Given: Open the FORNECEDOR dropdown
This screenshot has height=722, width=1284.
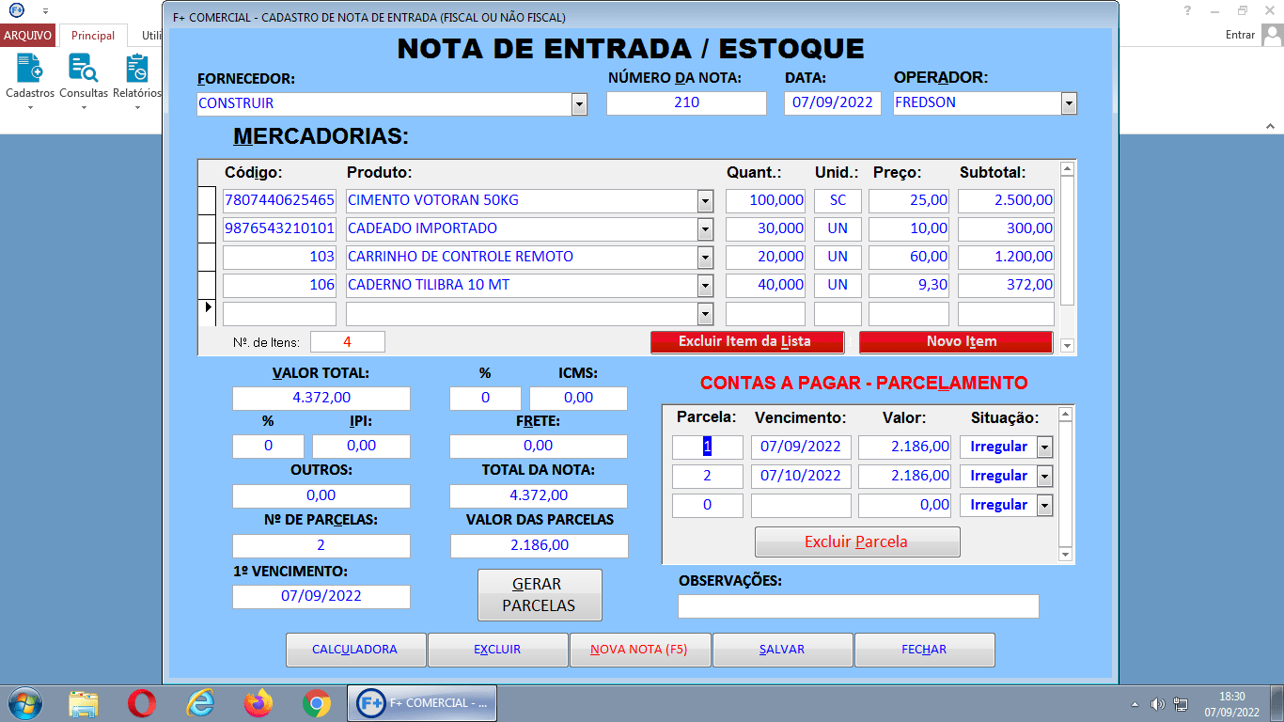Looking at the screenshot, I should click(x=580, y=102).
